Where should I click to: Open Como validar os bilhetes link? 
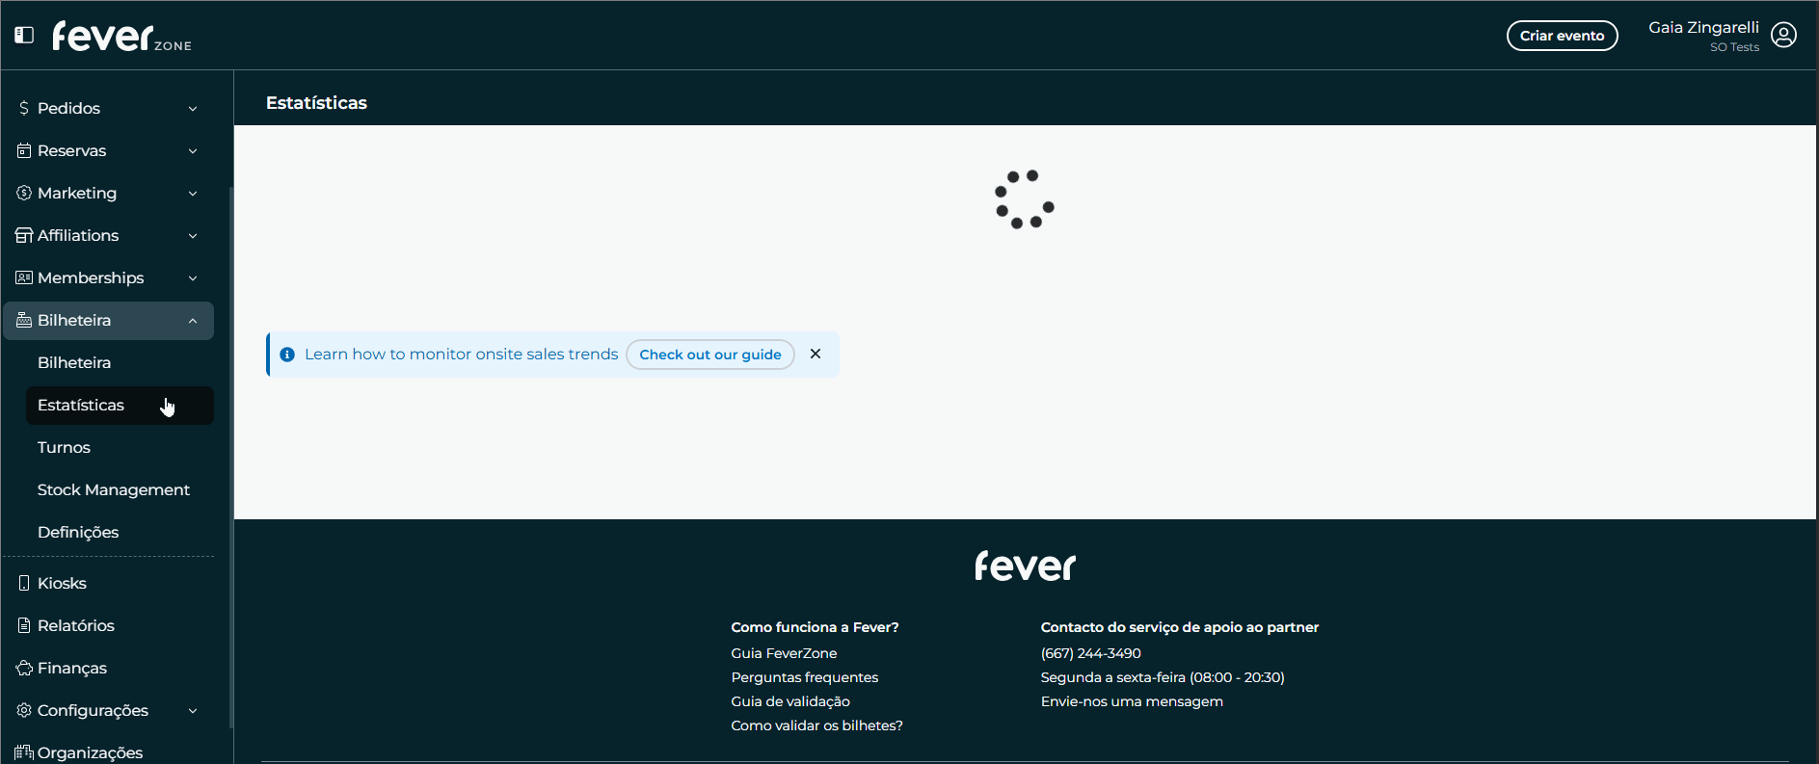[817, 725]
